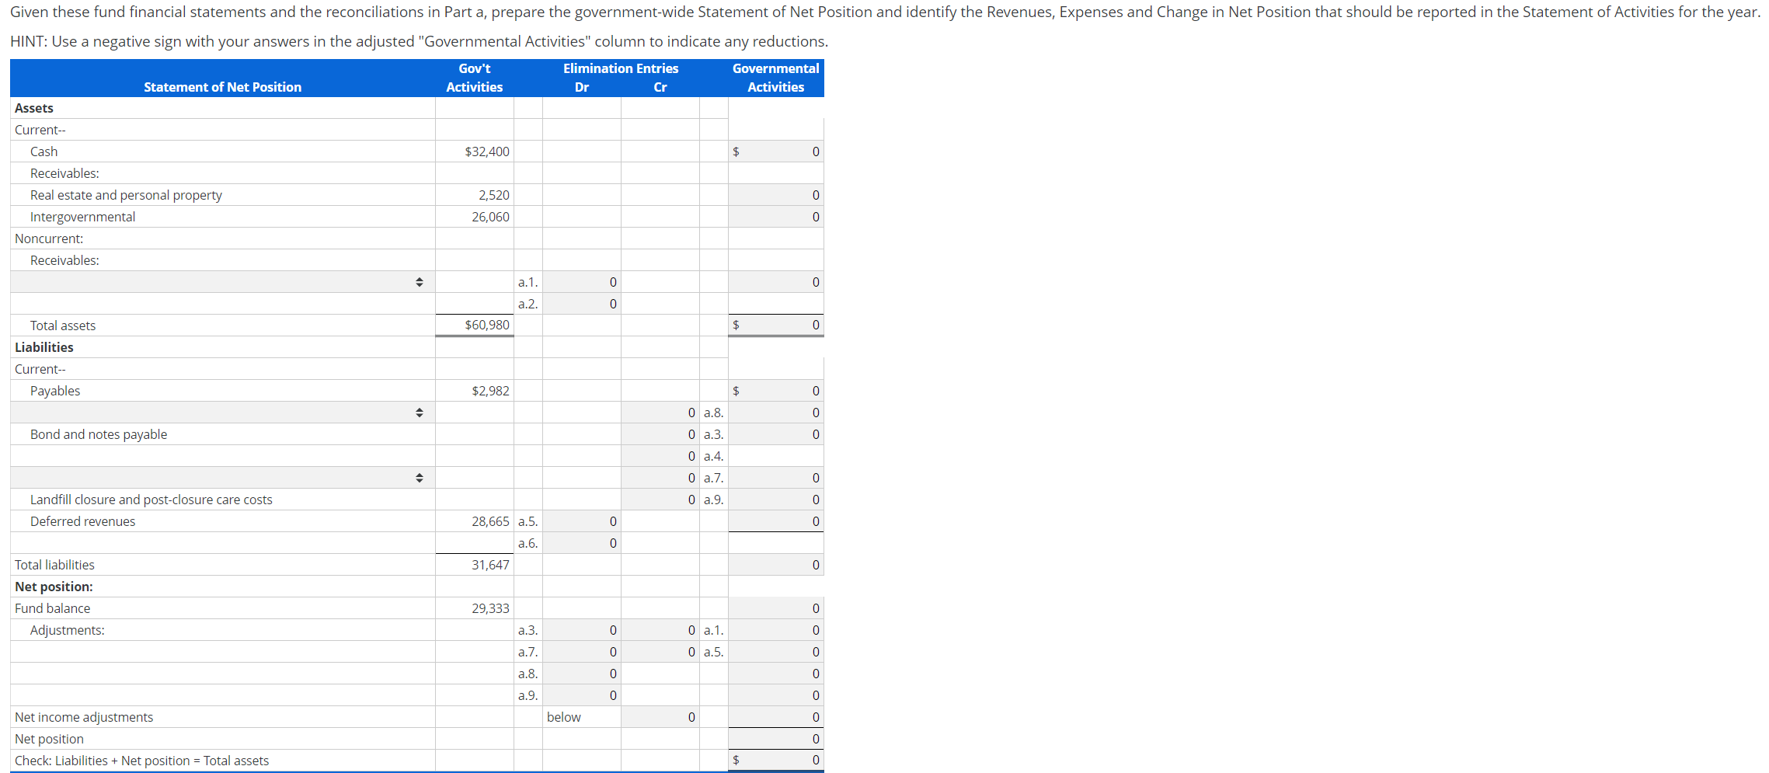The height and width of the screenshot is (773, 1769).
Task: Open the liability dropdown below Payables
Action: 223,413
